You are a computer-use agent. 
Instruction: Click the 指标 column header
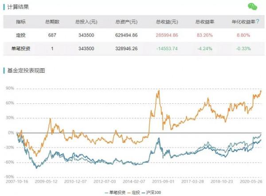(x=21, y=22)
